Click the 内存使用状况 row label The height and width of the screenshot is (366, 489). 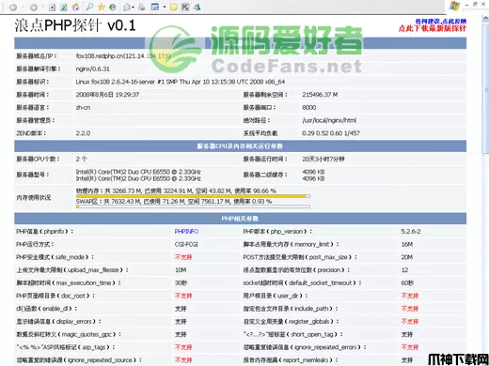[x=34, y=197]
